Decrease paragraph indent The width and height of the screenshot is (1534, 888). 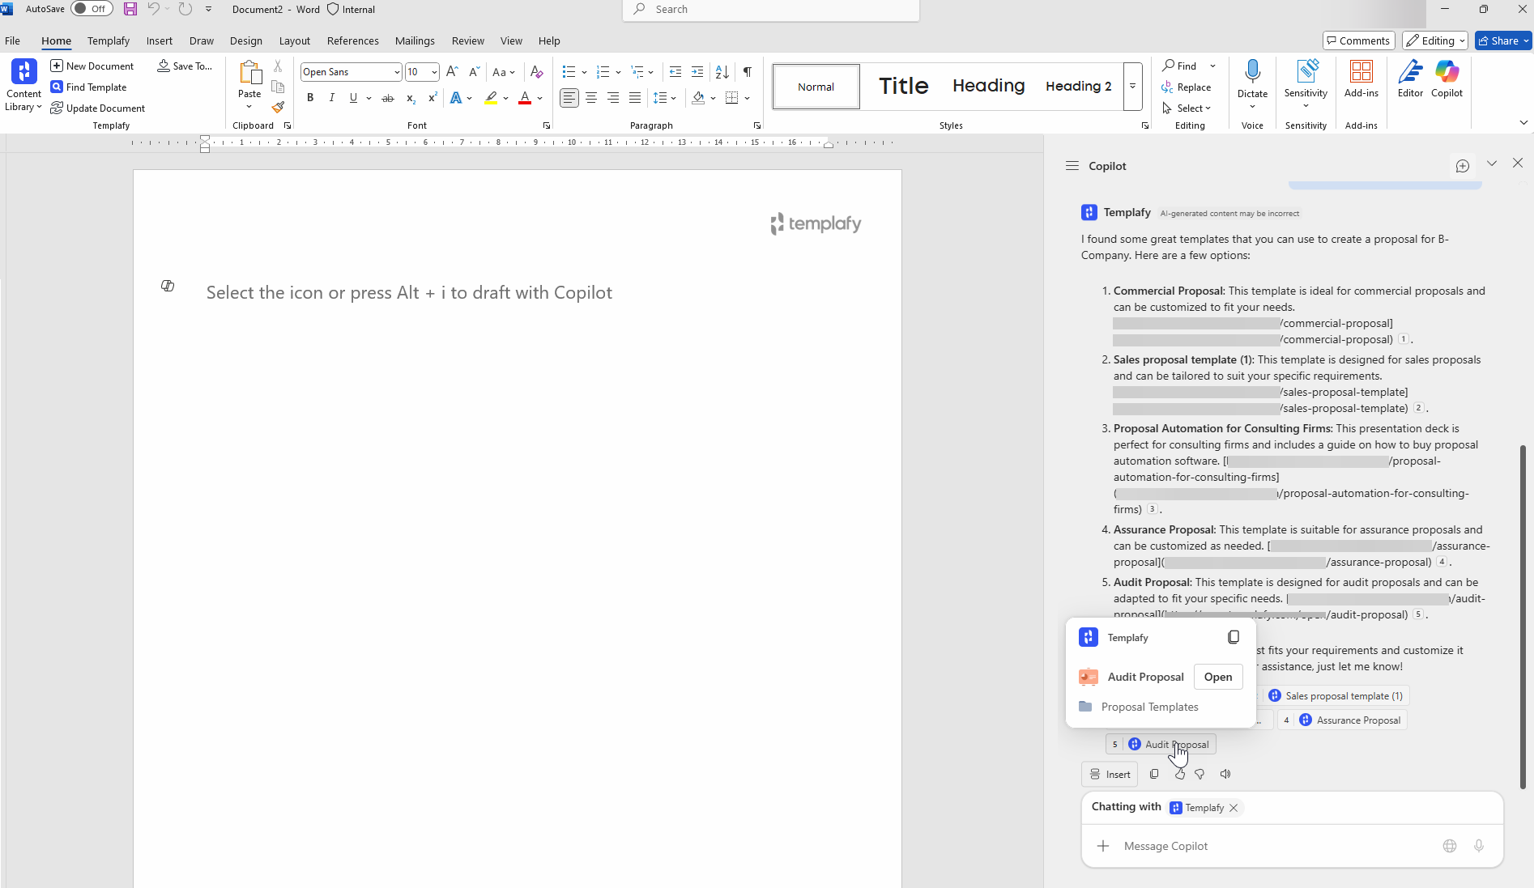click(675, 72)
